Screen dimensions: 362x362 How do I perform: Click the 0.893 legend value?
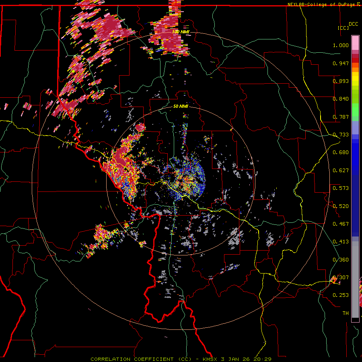[x=341, y=81]
